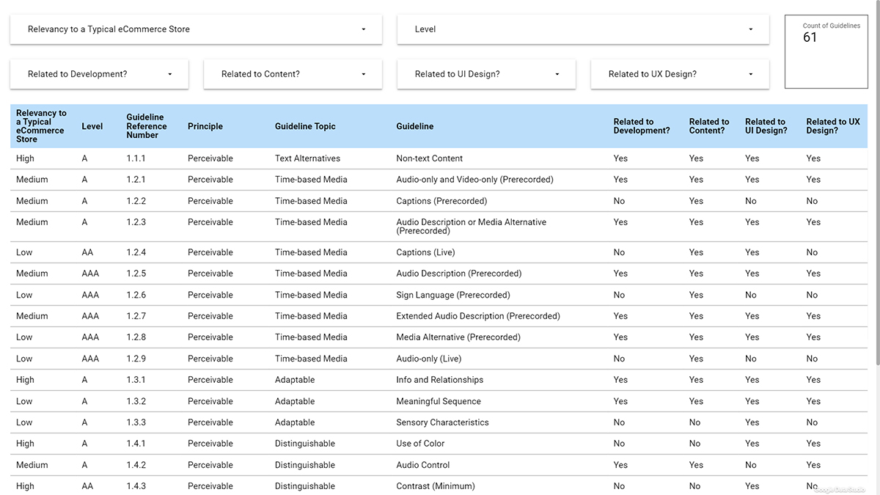880x495 pixels.
Task: Select the 'Sensory Characteristics' cell
Action: [442, 422]
